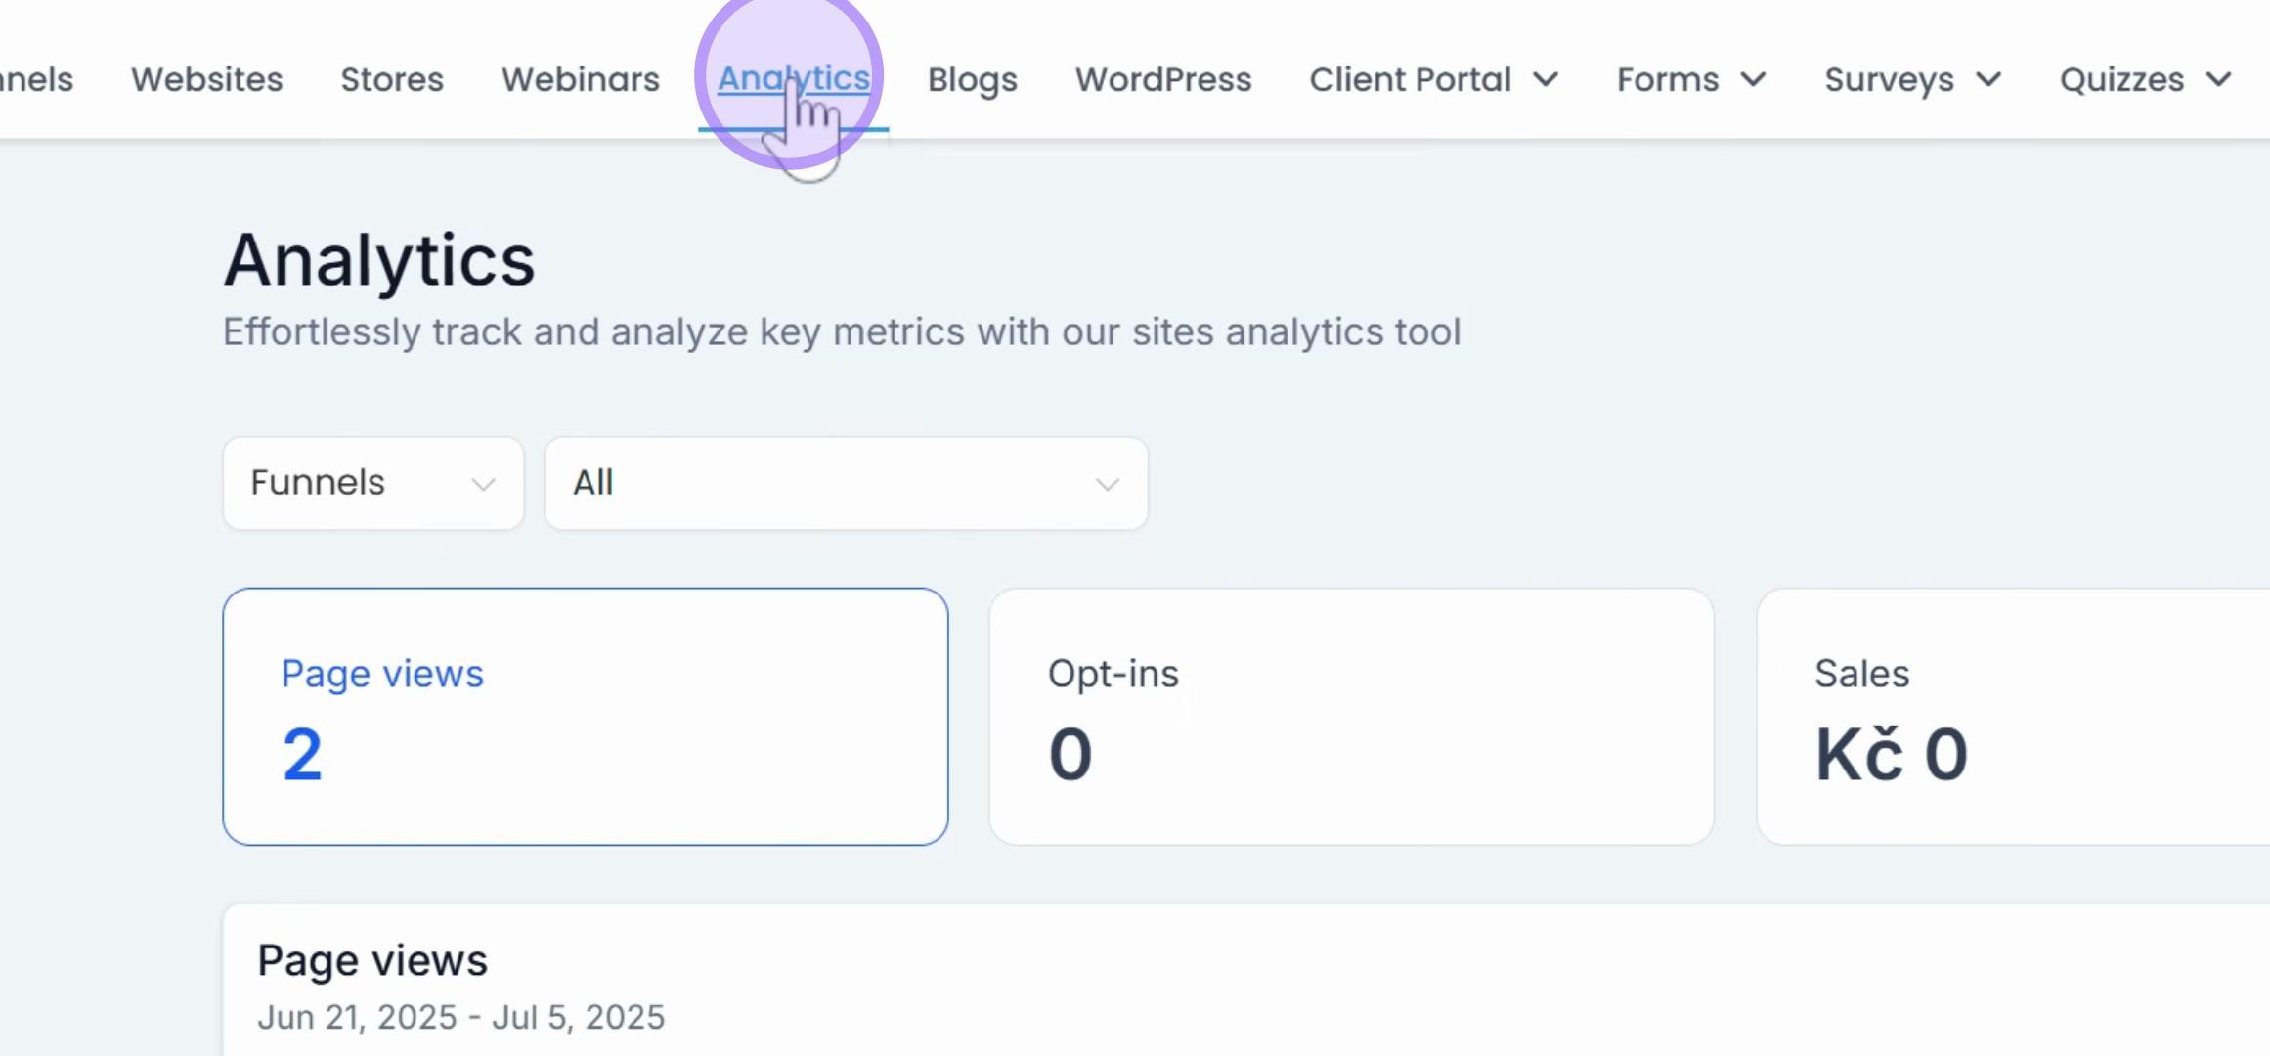Image resolution: width=2270 pixels, height=1056 pixels.
Task: Click the Page views date range text
Action: [461, 1017]
